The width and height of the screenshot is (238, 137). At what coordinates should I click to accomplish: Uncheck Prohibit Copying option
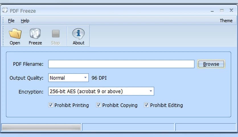(99, 105)
